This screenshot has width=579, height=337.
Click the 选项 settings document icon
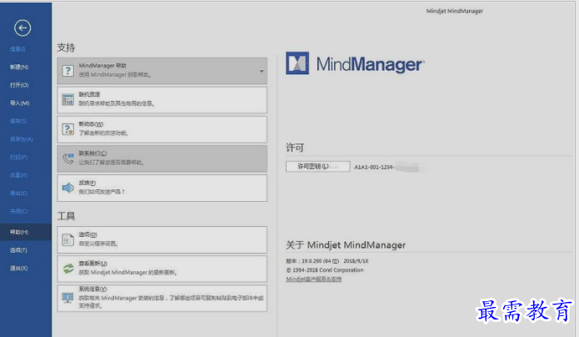click(68, 239)
